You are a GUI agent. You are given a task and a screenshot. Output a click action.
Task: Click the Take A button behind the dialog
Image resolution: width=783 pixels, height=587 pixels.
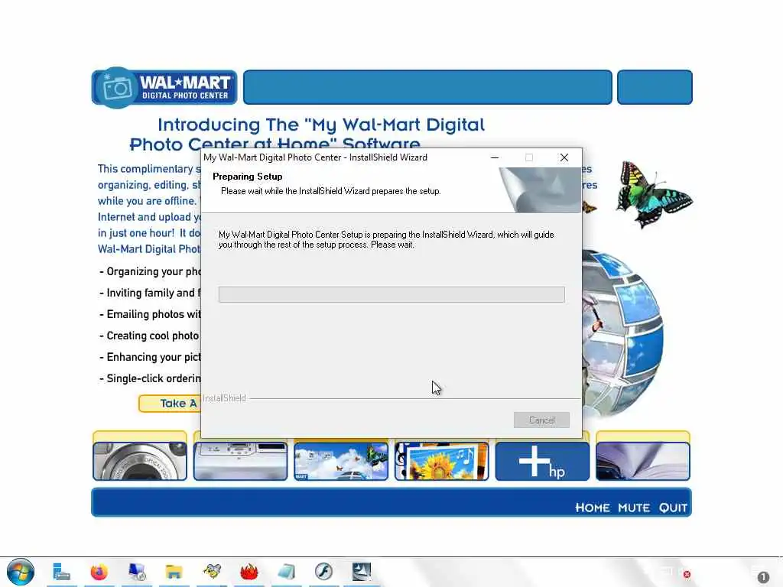click(170, 404)
